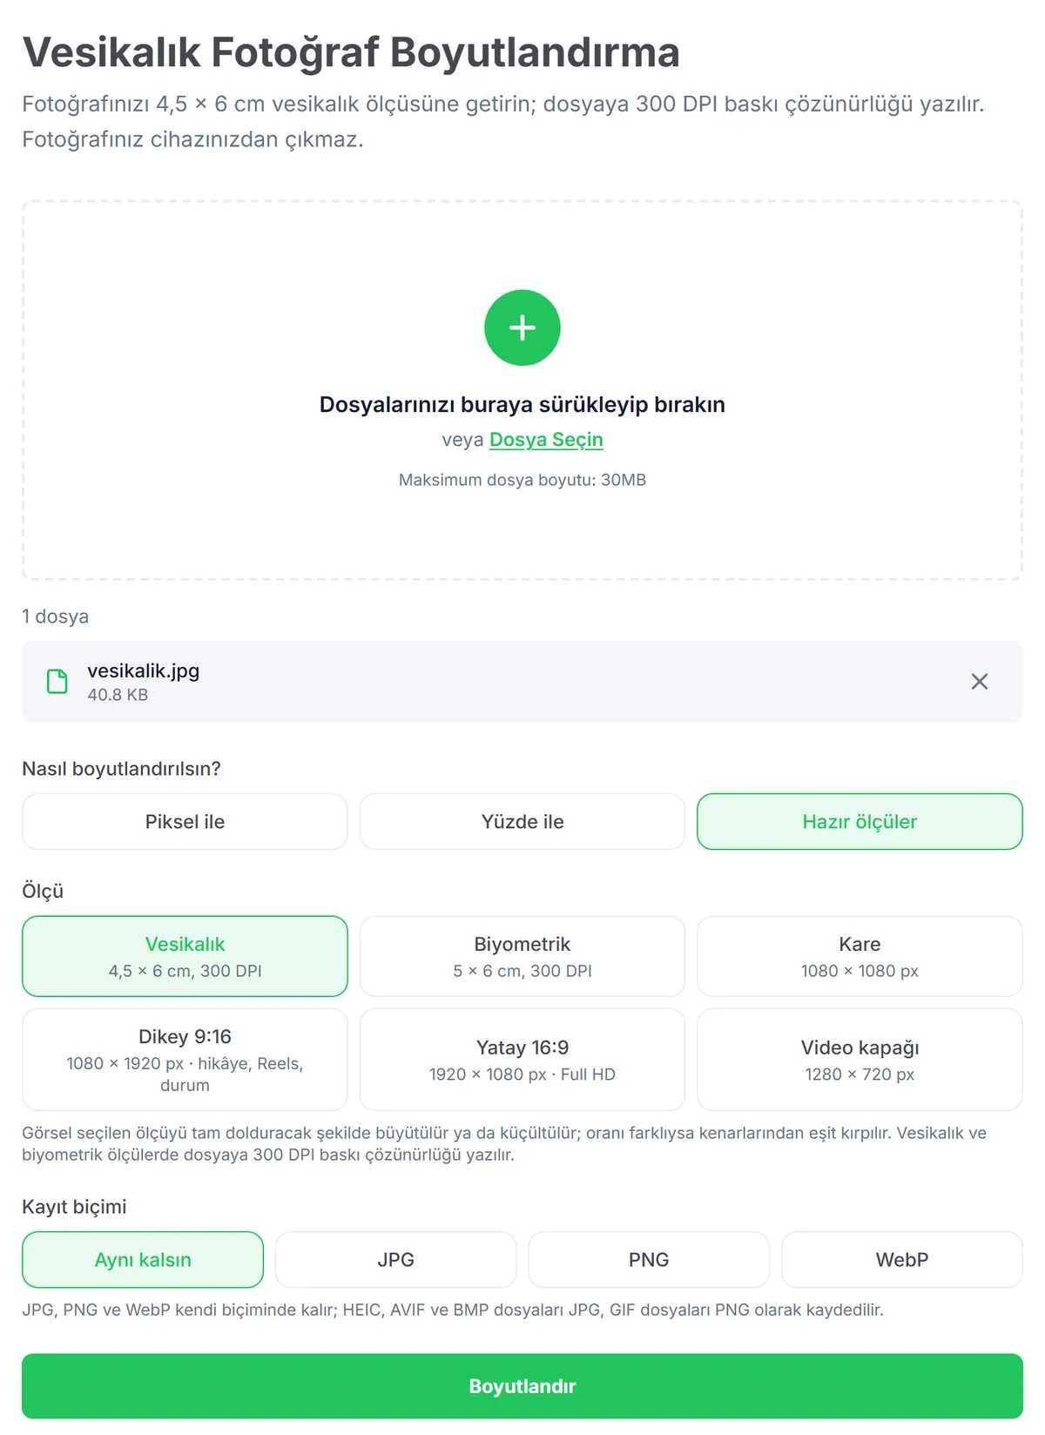Click the 'Kayıt biçimi' label

pos(74,1207)
